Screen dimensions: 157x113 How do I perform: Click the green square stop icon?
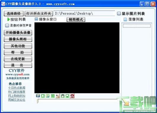[x=43, y=96]
